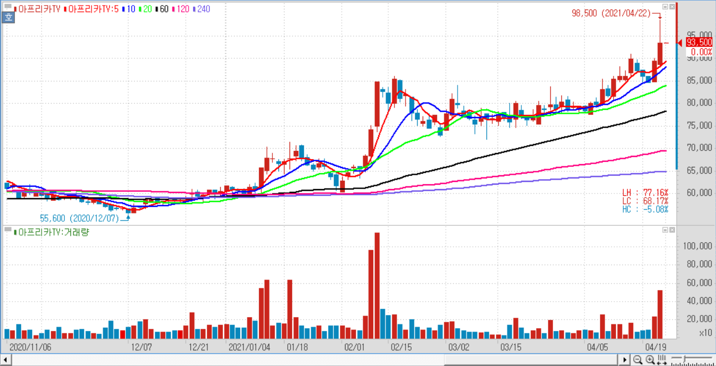The image size is (716, 366).
Task: Click the 아프리카TV:거래량 volume legend
Action: 53,232
